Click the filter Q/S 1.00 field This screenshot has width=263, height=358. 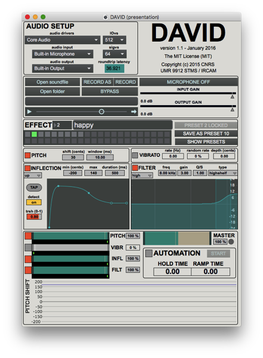point(200,173)
